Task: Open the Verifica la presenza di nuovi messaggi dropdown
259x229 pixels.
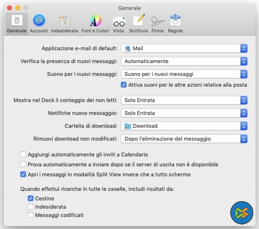Action: [x=184, y=61]
